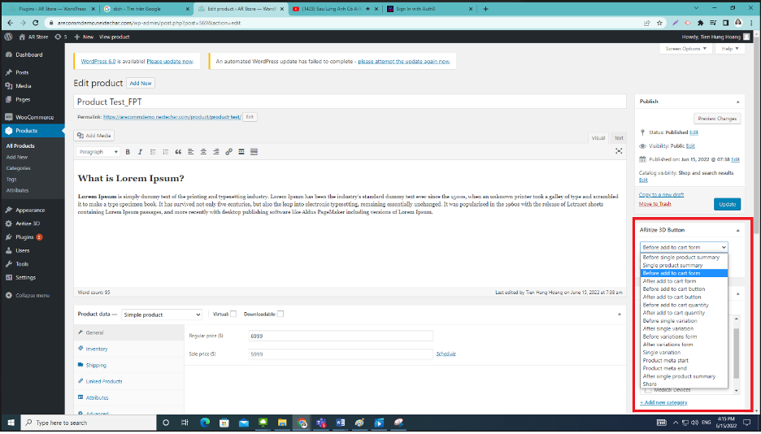Screen dimensions: 761x434
Task: Choose 'Single product summary' option
Action: click(x=685, y=266)
